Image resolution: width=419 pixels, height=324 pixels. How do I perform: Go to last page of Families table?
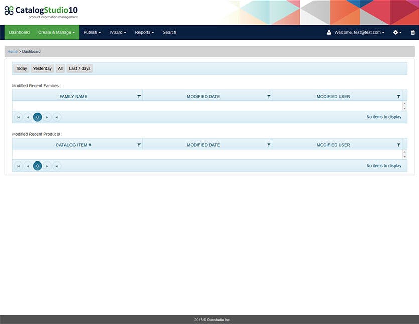[57, 117]
